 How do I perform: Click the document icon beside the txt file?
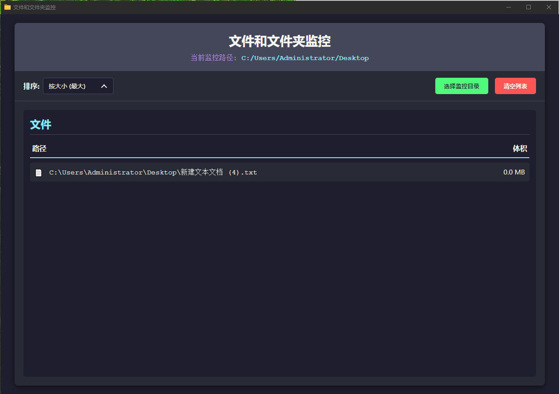point(39,173)
